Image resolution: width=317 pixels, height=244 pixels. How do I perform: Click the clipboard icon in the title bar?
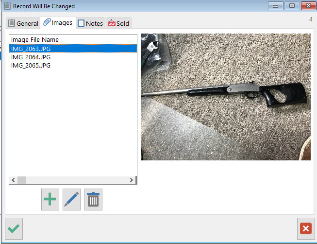[7, 6]
